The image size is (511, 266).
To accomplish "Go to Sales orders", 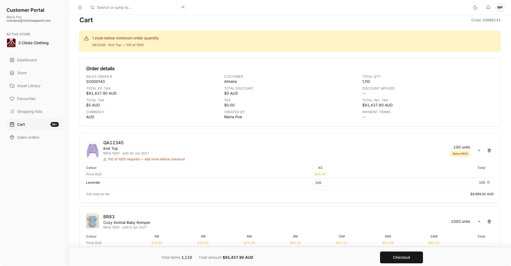I will click(x=34, y=137).
